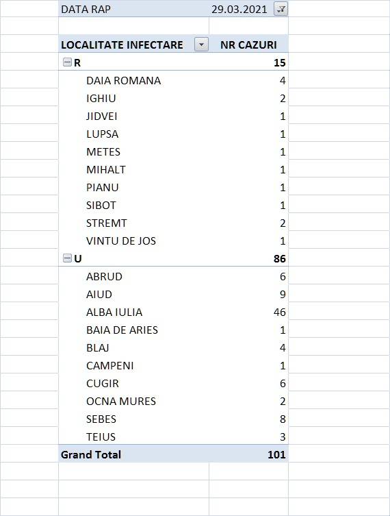This screenshot has height=516, width=390.
Task: Select the ALBA IULIA count 46
Action: [280, 312]
